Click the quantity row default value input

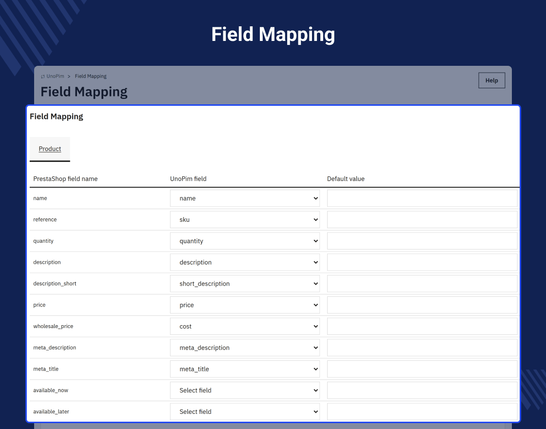tap(422, 241)
